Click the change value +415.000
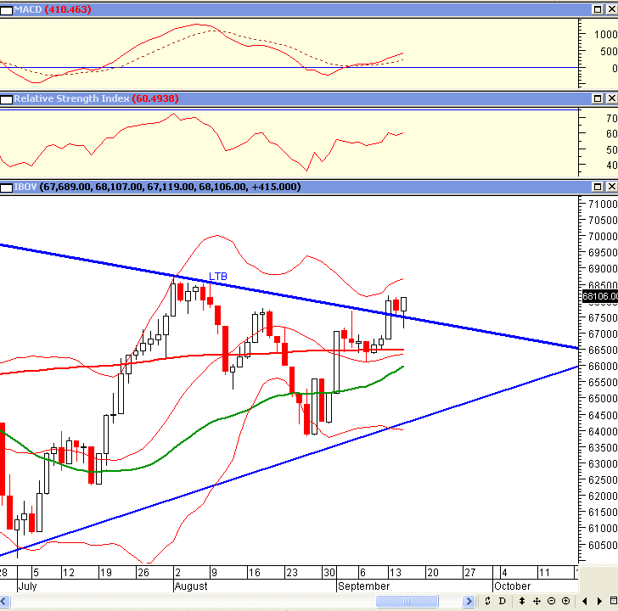This screenshot has height=611, width=618. tap(276, 187)
